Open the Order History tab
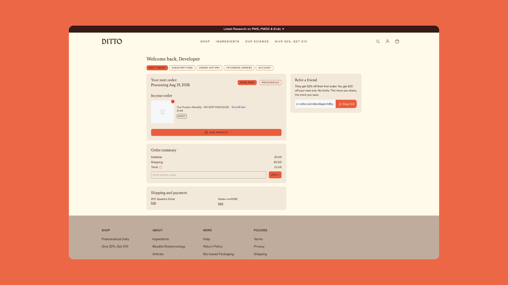Image resolution: width=508 pixels, height=285 pixels. pyautogui.click(x=209, y=68)
